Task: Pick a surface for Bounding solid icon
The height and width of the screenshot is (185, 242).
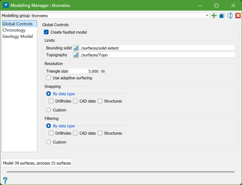Action: point(76,48)
